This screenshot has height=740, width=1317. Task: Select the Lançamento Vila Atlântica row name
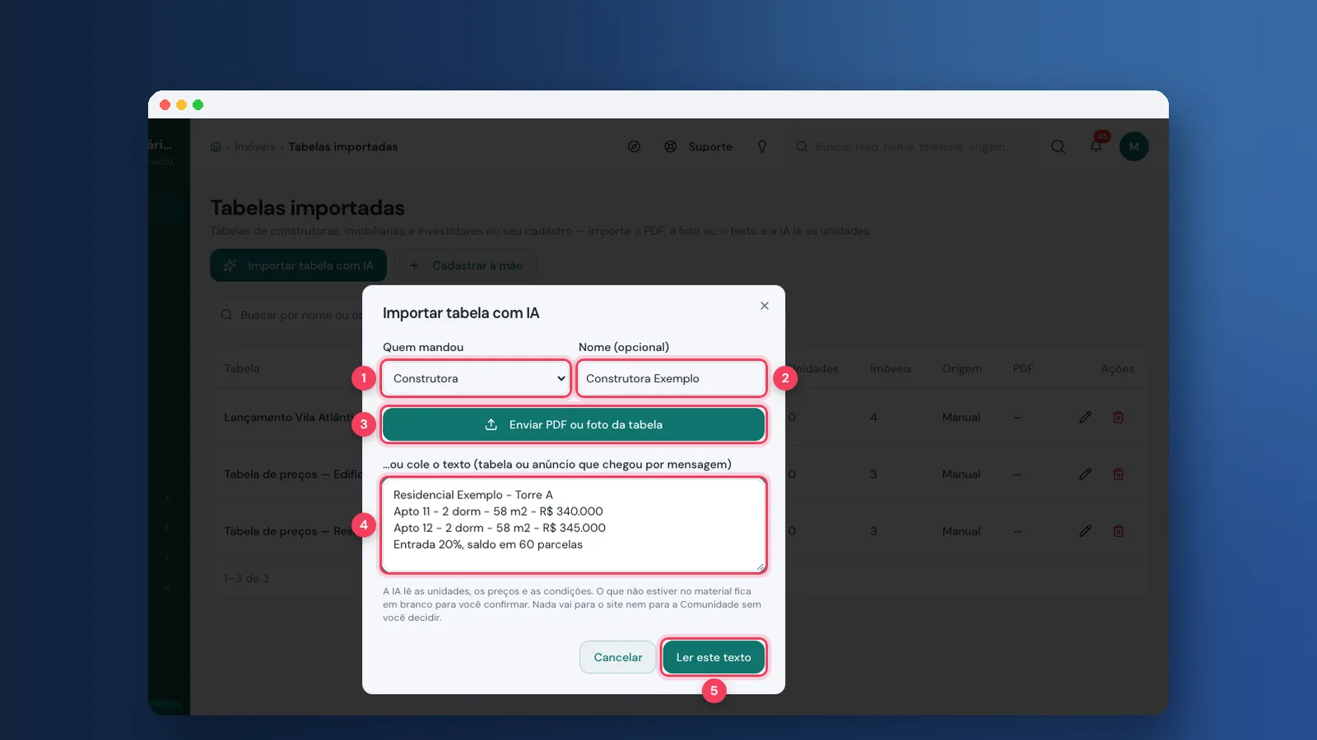[292, 417]
